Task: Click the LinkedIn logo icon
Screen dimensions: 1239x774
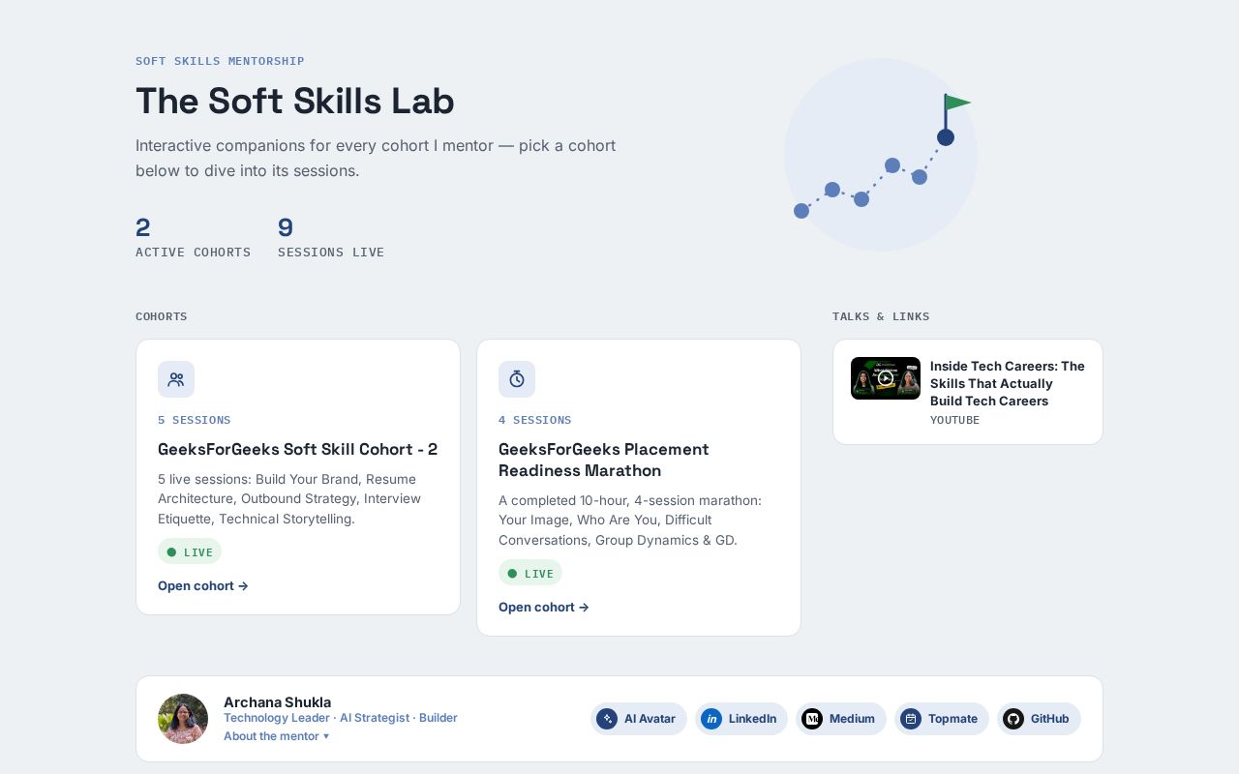Action: tap(711, 719)
